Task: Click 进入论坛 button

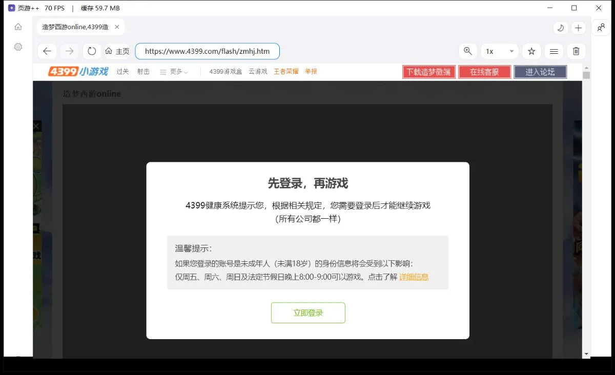Action: (x=540, y=72)
